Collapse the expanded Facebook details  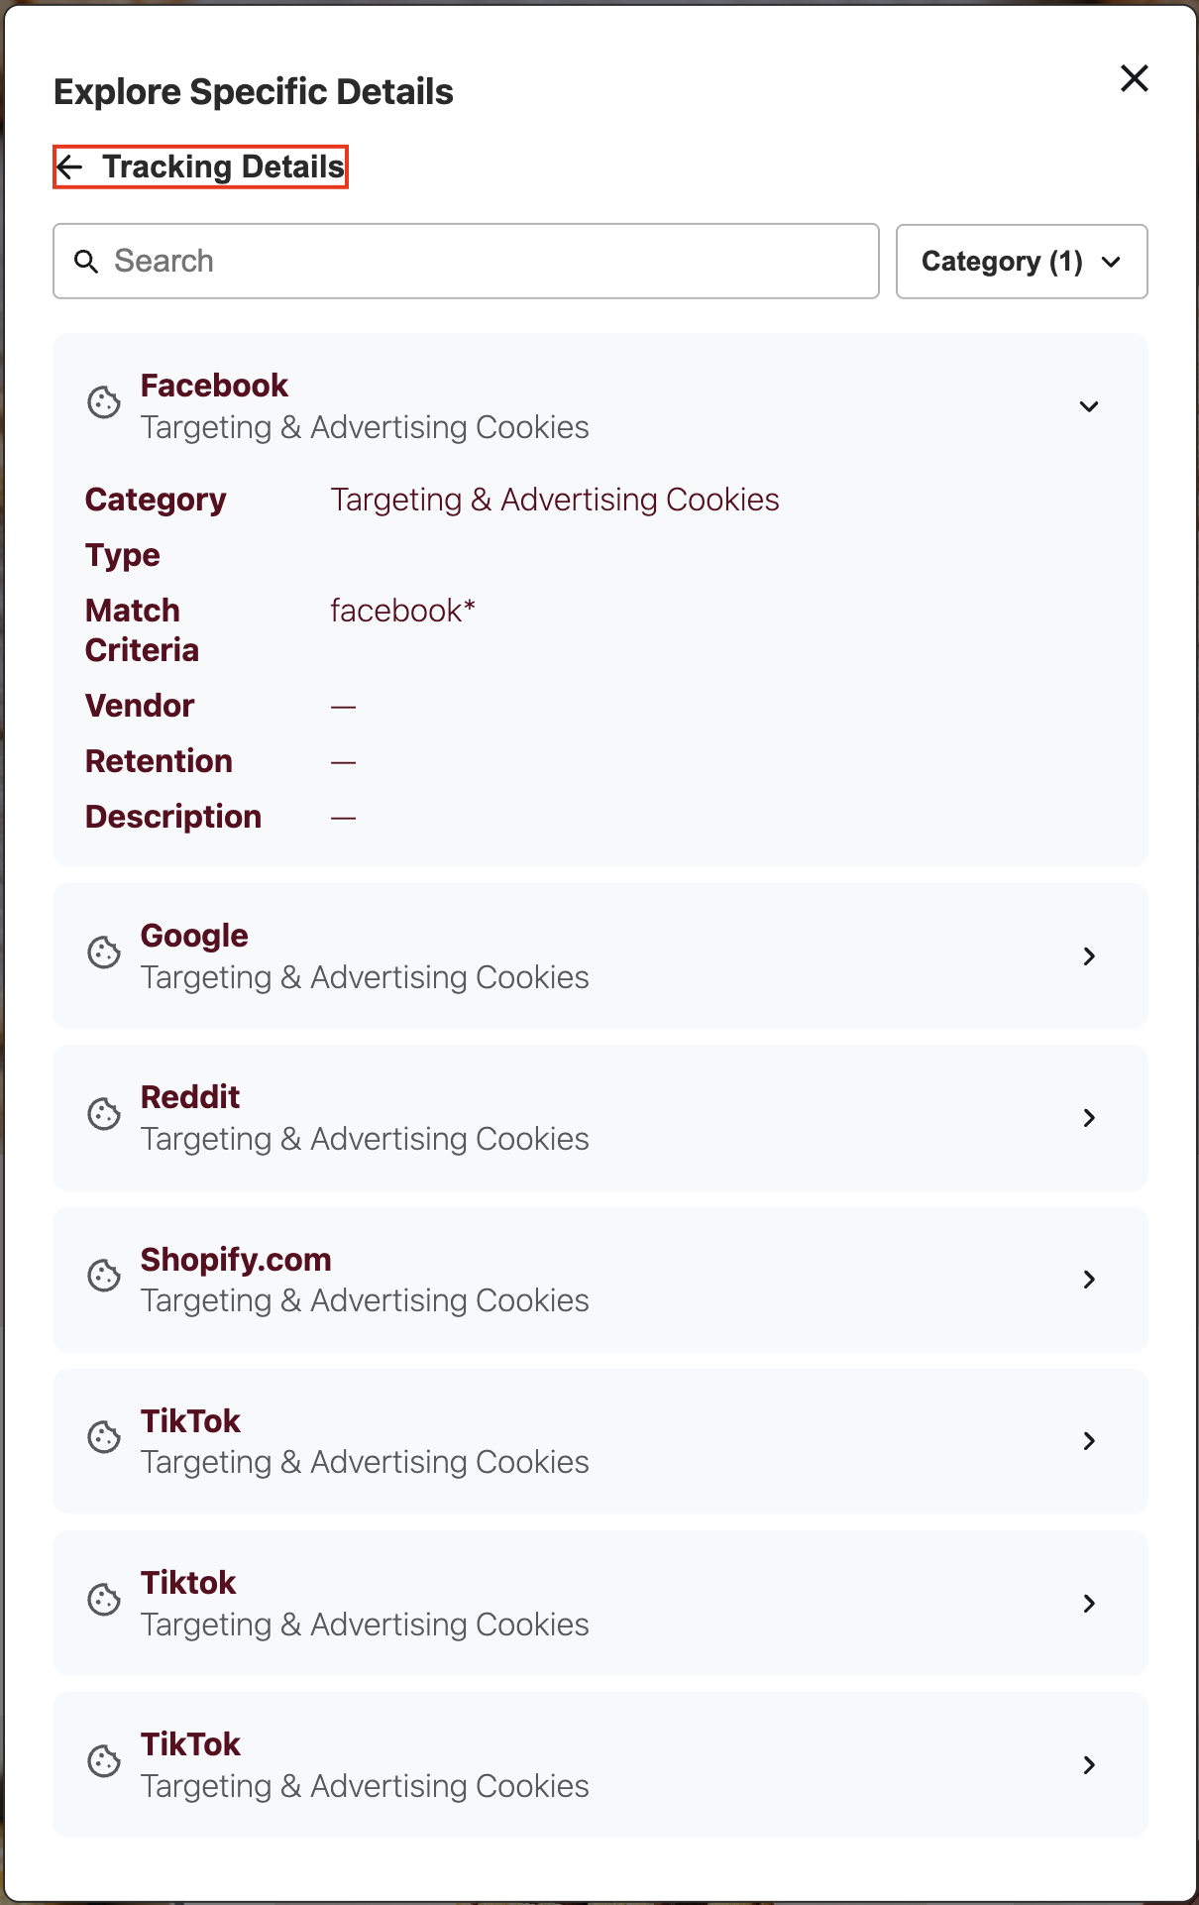1089,406
